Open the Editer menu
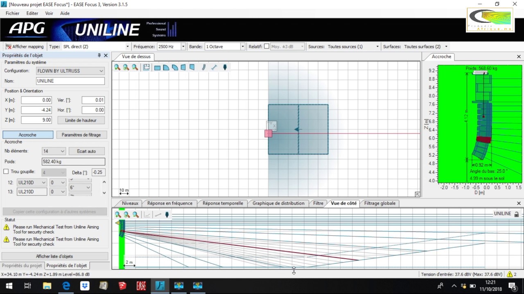The height and width of the screenshot is (294, 524). point(32,13)
